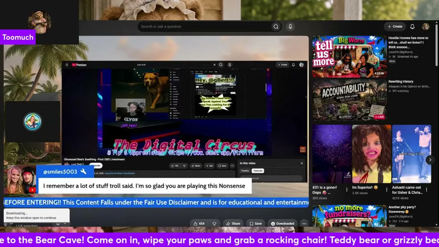Open options for 'Im Superior!' short
Screen dimensions: 439x247
coord(387,189)
